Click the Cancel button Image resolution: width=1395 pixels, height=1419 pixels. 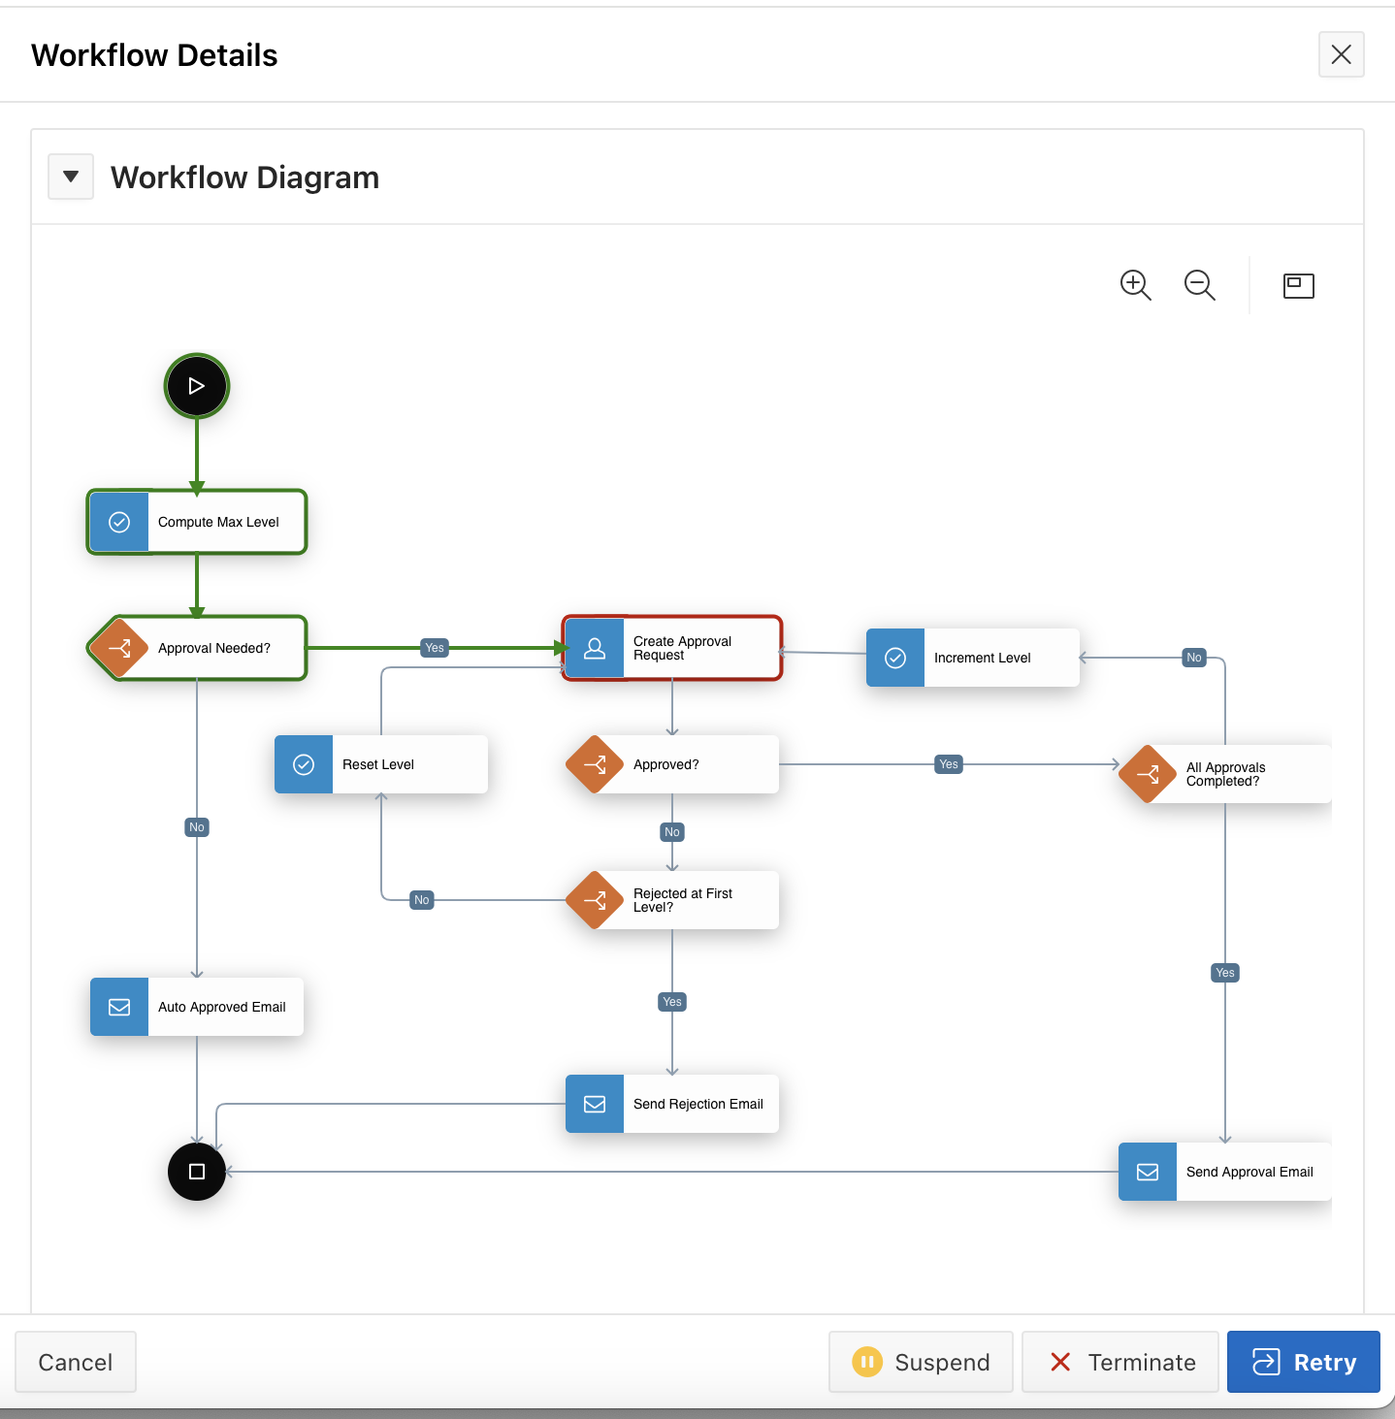click(75, 1362)
